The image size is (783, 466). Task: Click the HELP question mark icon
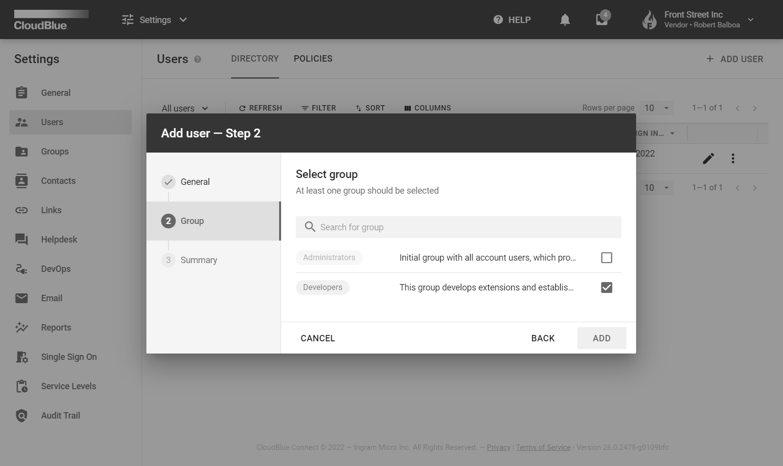498,20
